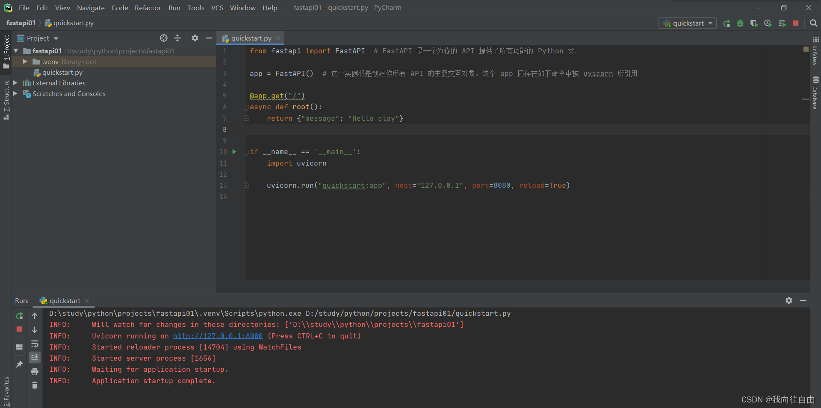Viewport: 821px width, 408px height.
Task: Stop the running quickstart process
Action: click(796, 23)
